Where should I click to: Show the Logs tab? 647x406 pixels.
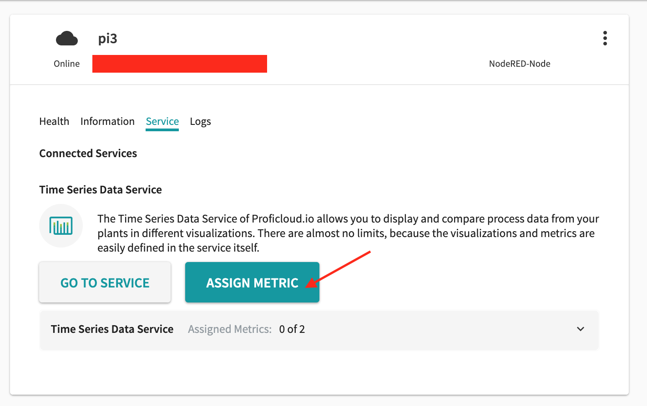pyautogui.click(x=200, y=122)
